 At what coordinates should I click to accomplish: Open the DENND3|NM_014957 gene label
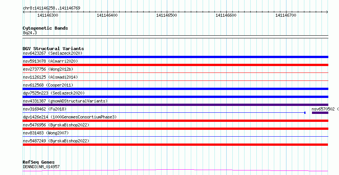41,167
